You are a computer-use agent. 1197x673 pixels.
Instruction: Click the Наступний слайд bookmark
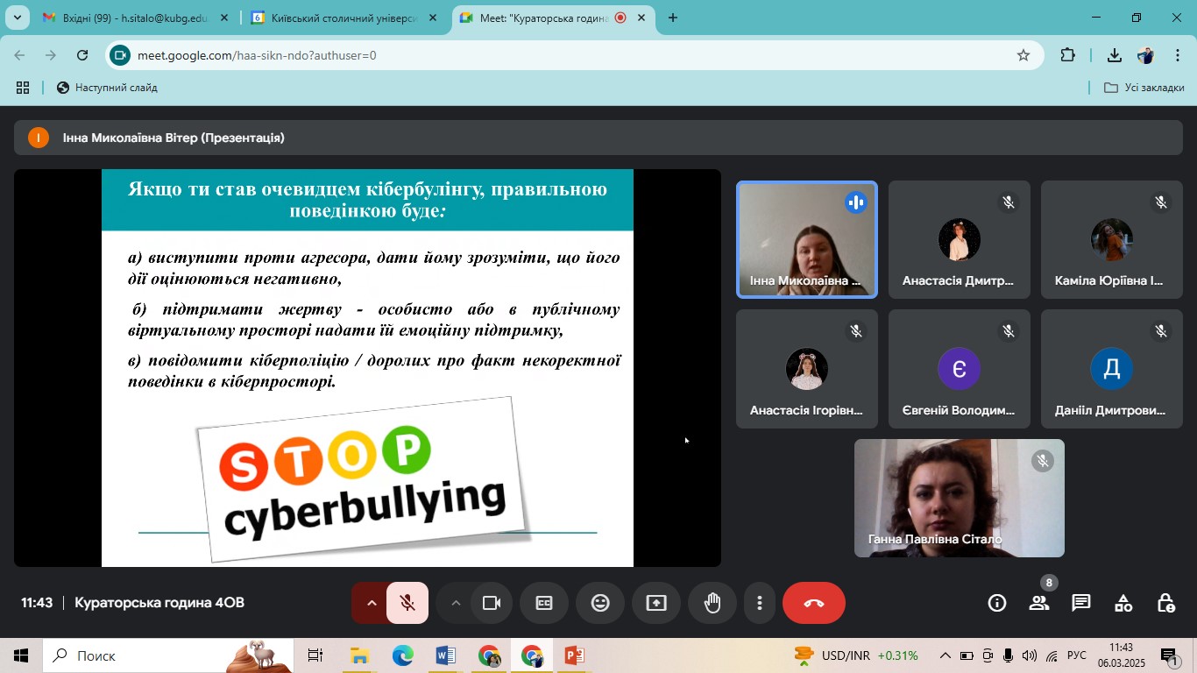tap(107, 88)
